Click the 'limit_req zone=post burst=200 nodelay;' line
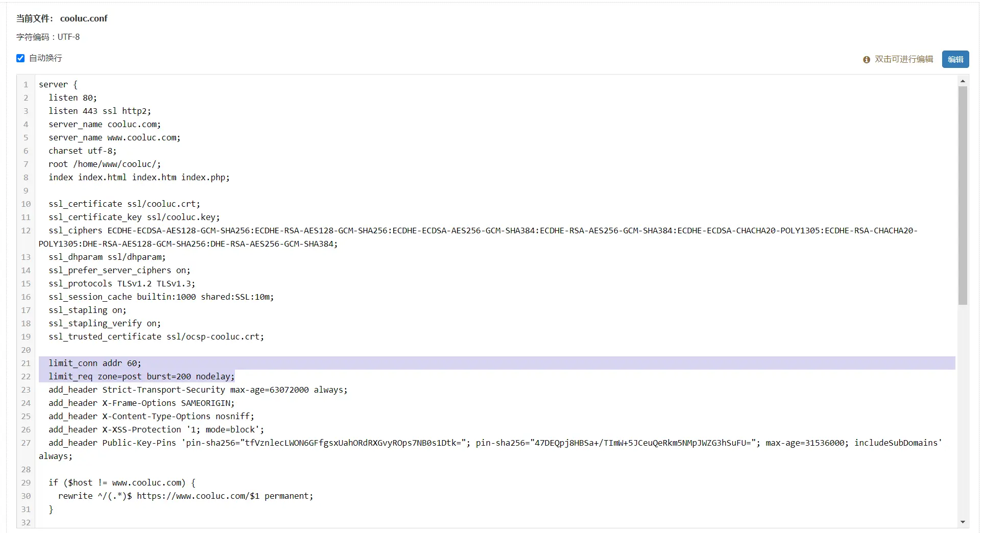This screenshot has height=533, width=983. pyautogui.click(x=141, y=376)
